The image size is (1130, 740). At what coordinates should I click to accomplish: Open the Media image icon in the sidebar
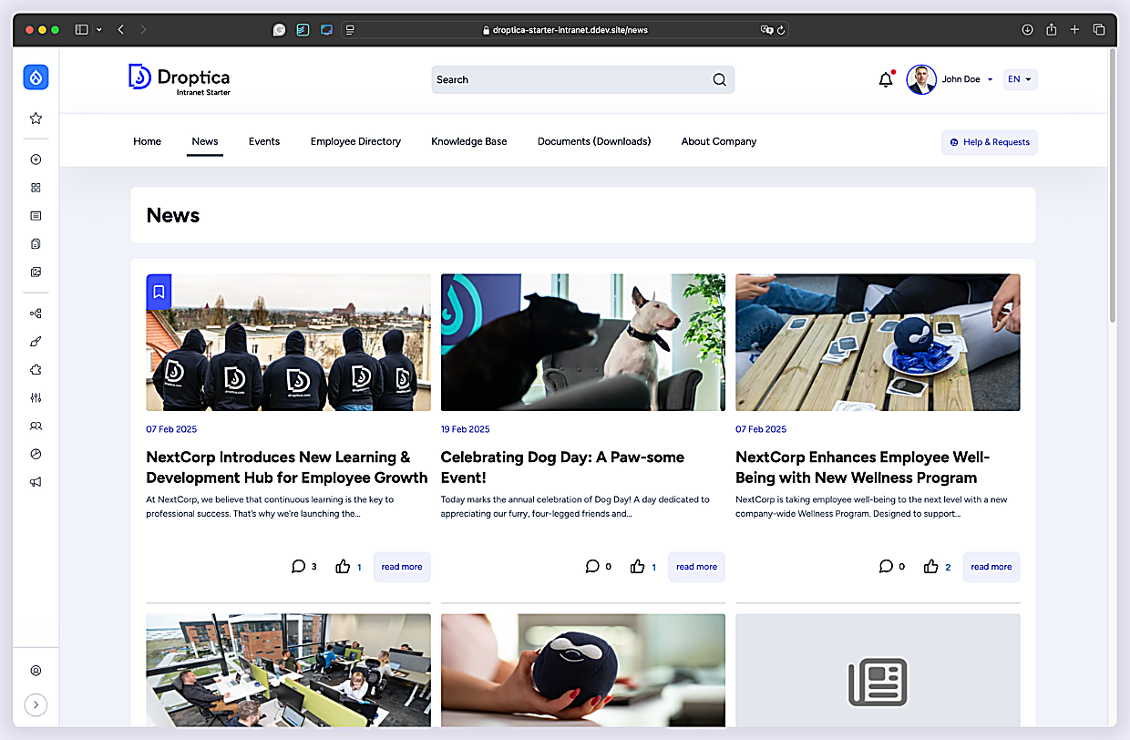36,272
